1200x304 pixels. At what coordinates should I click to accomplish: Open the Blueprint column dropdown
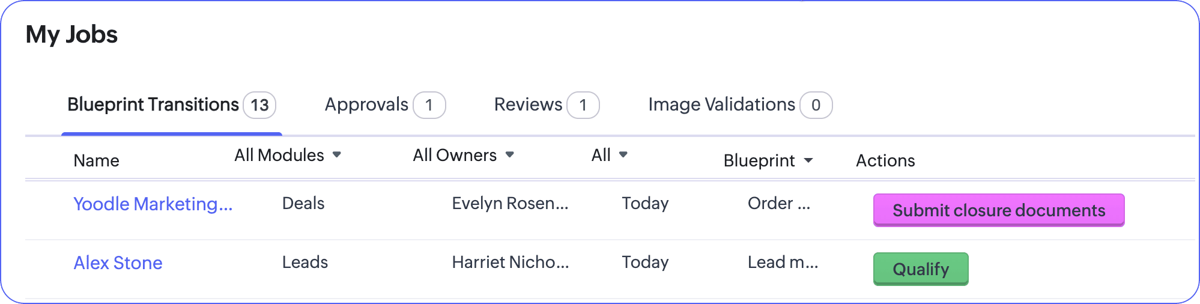[x=768, y=160]
